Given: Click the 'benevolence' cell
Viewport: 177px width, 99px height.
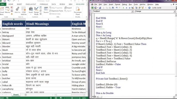Looking at the screenshot, I should click(x=14, y=29).
